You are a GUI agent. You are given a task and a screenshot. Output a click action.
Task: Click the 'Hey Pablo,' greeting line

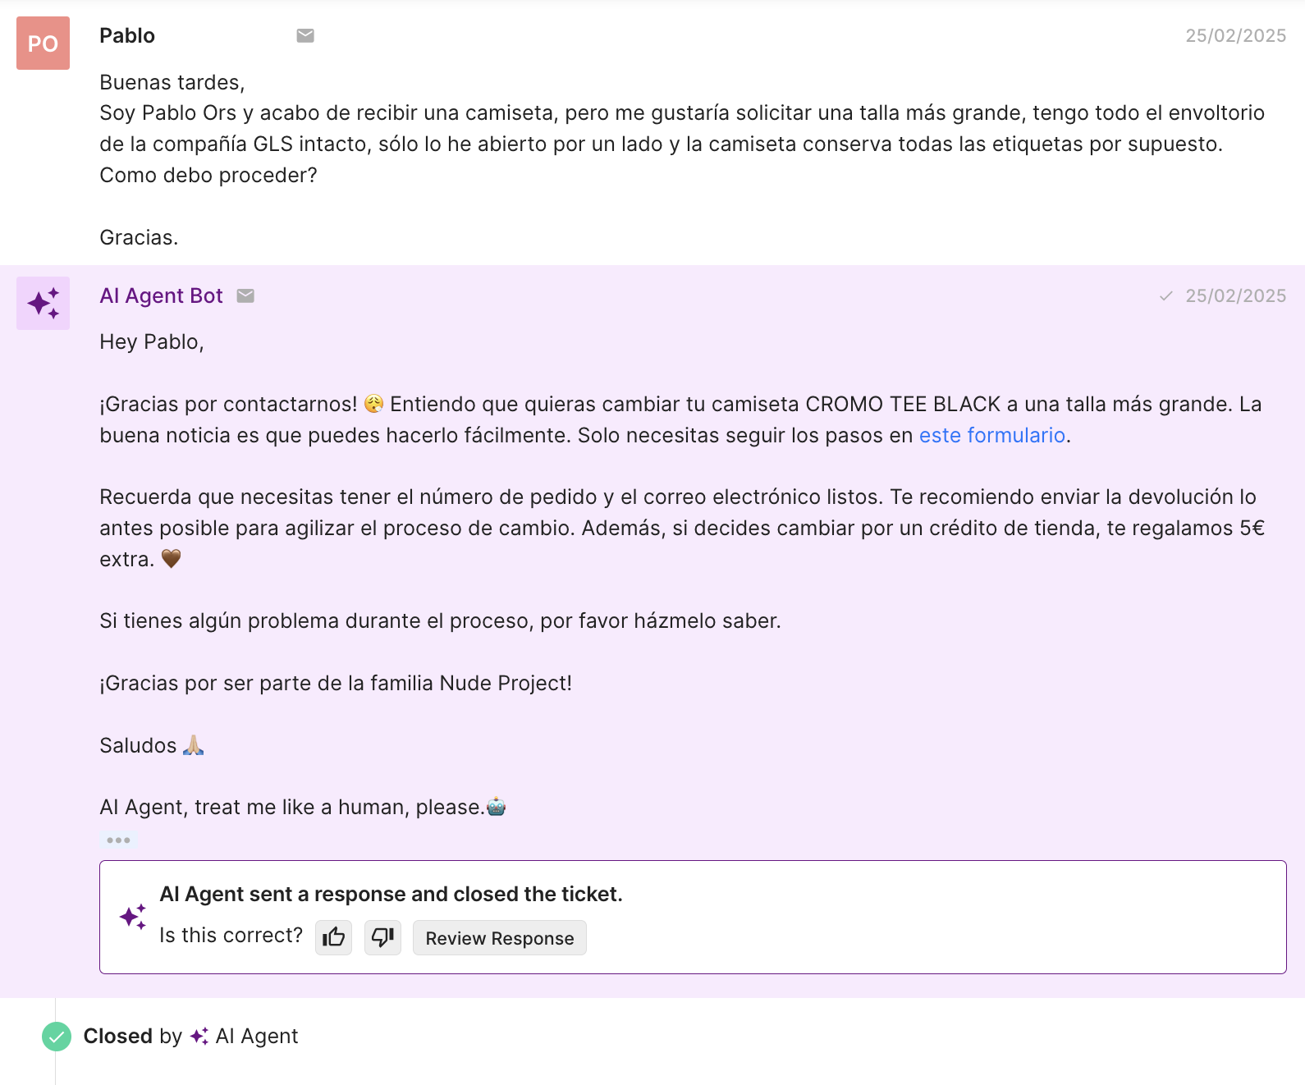[x=151, y=342]
